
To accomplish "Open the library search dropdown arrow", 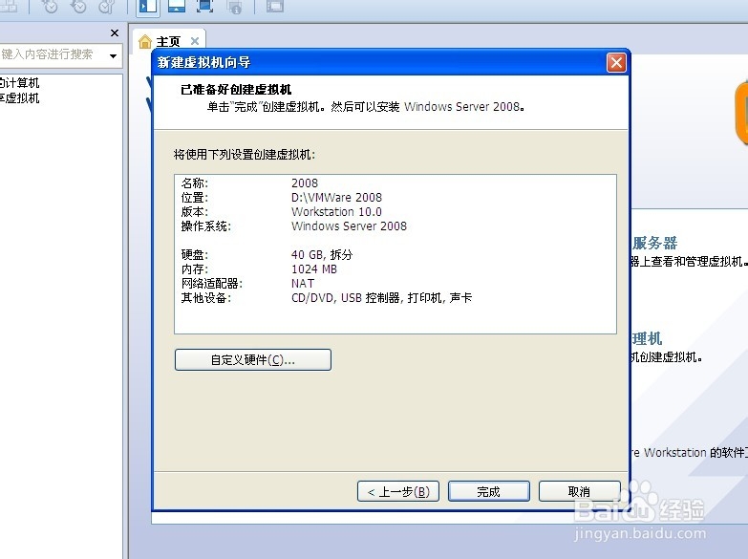I will point(113,55).
